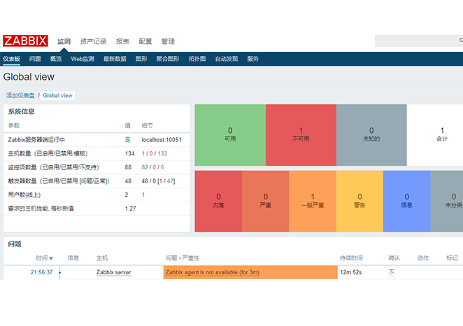Click the red 不可用 hosts tile
Image resolution: width=463 pixels, height=326 pixels.
[x=301, y=134]
